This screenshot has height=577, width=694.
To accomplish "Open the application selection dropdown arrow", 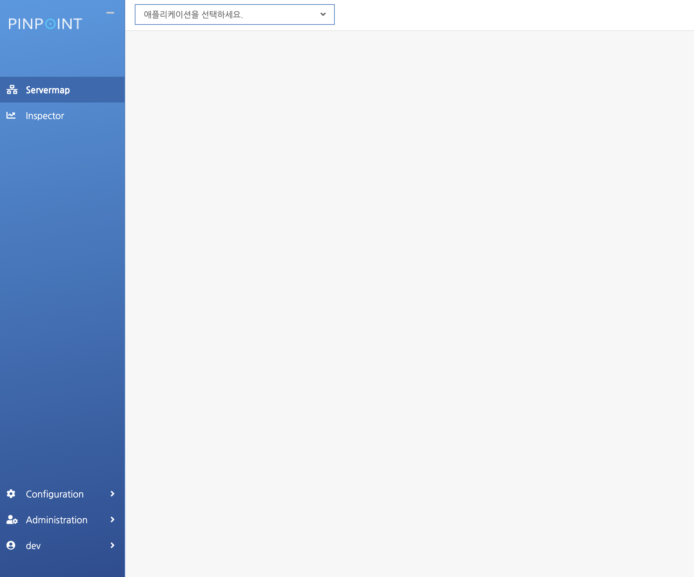I will point(323,14).
